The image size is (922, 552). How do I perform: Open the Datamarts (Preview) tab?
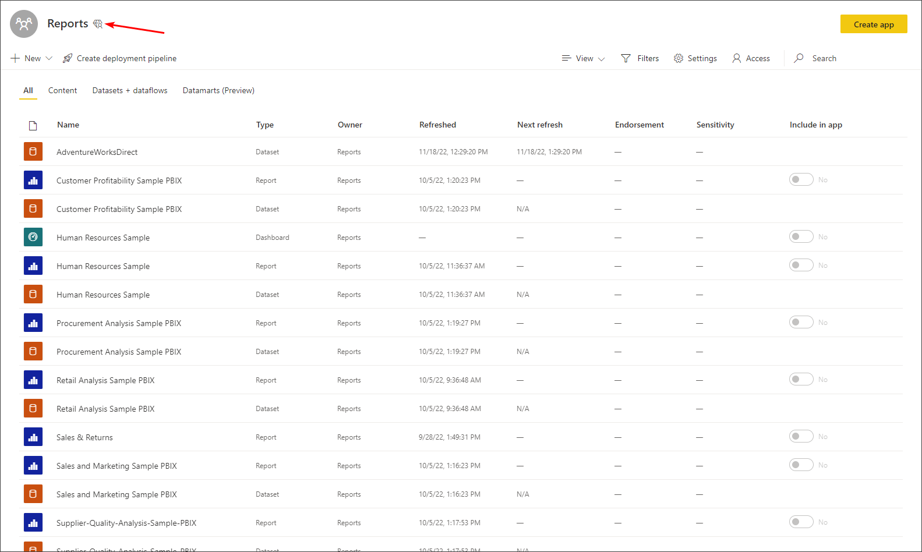pos(218,90)
